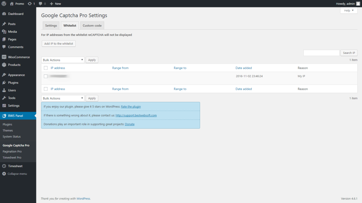
Task: Click the Search IP button
Action: tap(349, 53)
